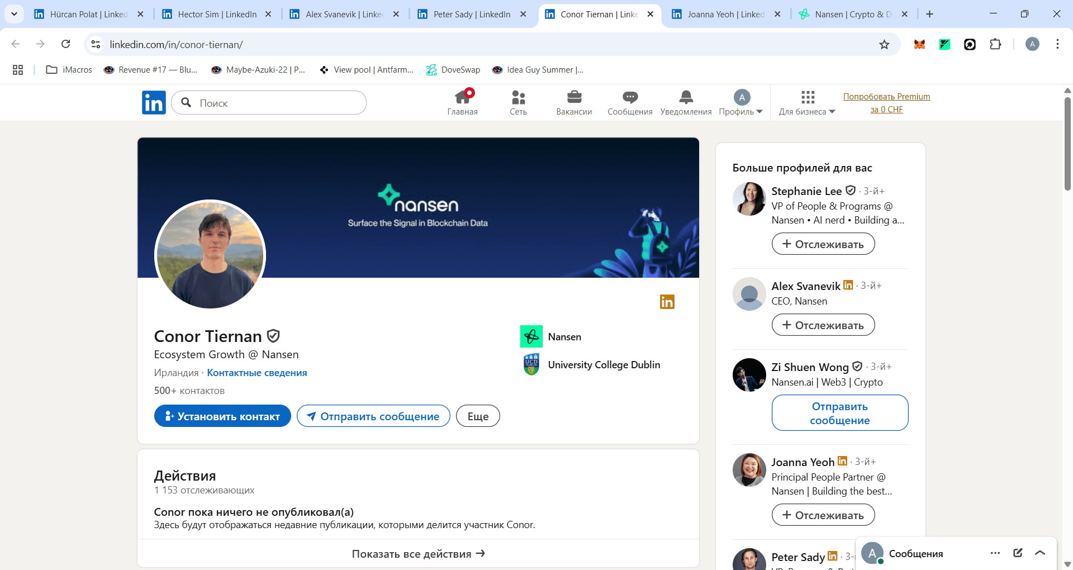Switch to the Hürcan Polat LinkedIn tab

[88, 14]
